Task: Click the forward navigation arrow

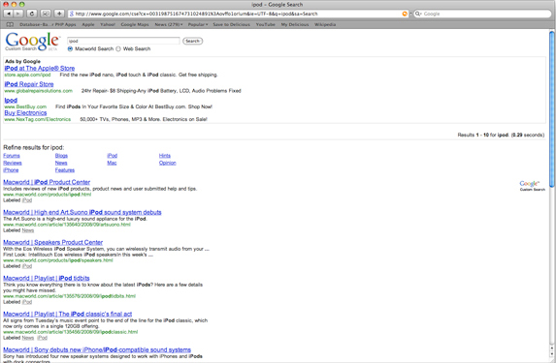Action: coord(17,14)
